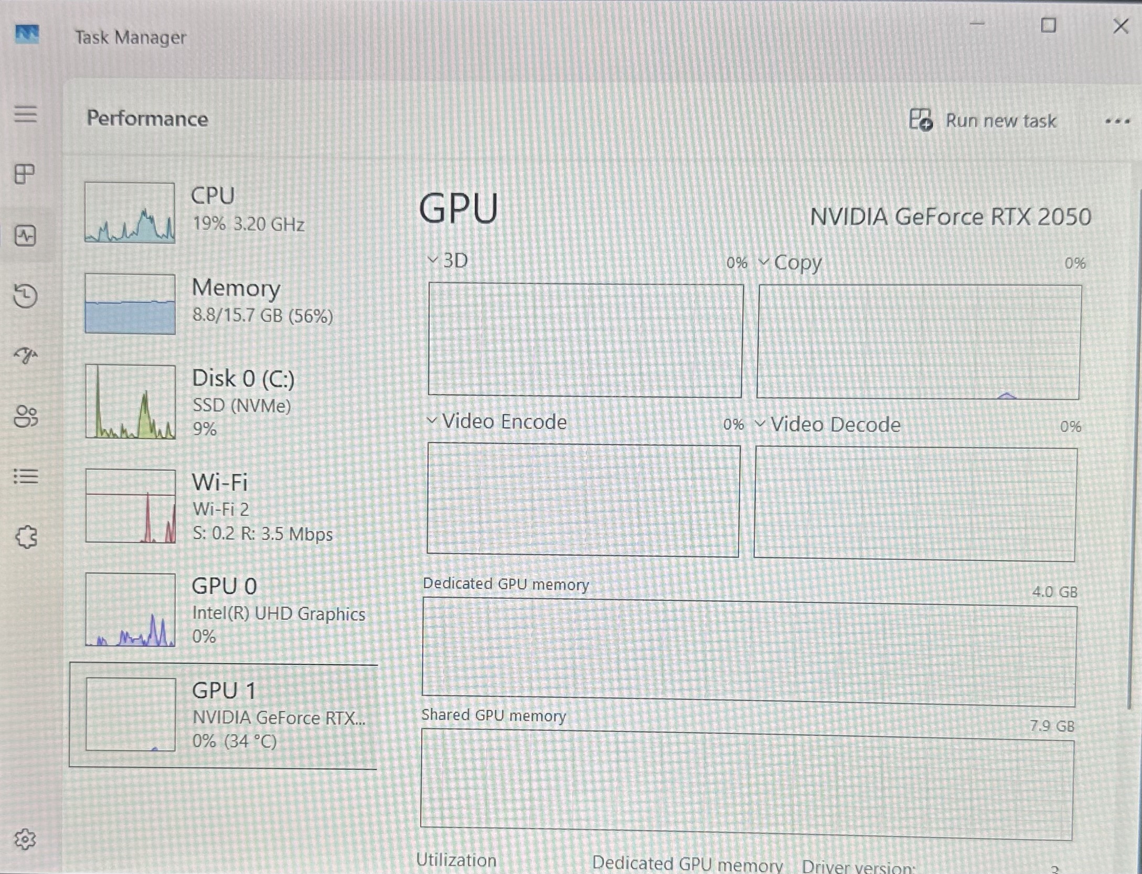Click the Task Manager app icon
The image size is (1142, 874).
[27, 35]
